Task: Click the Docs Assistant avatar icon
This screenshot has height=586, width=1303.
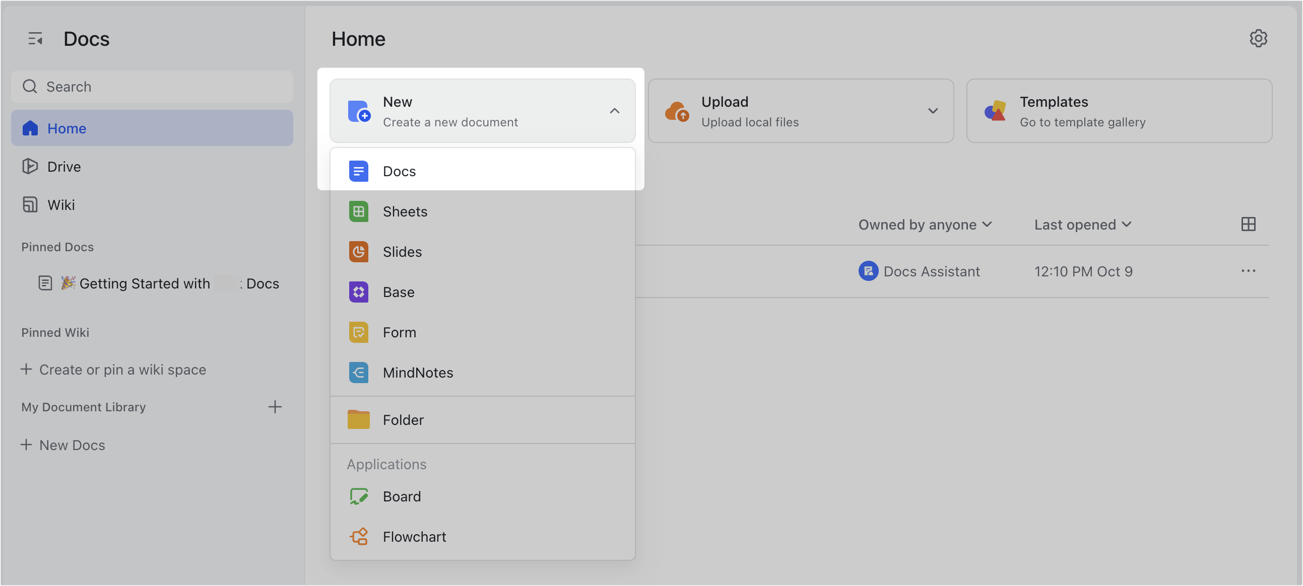Action: (x=868, y=271)
